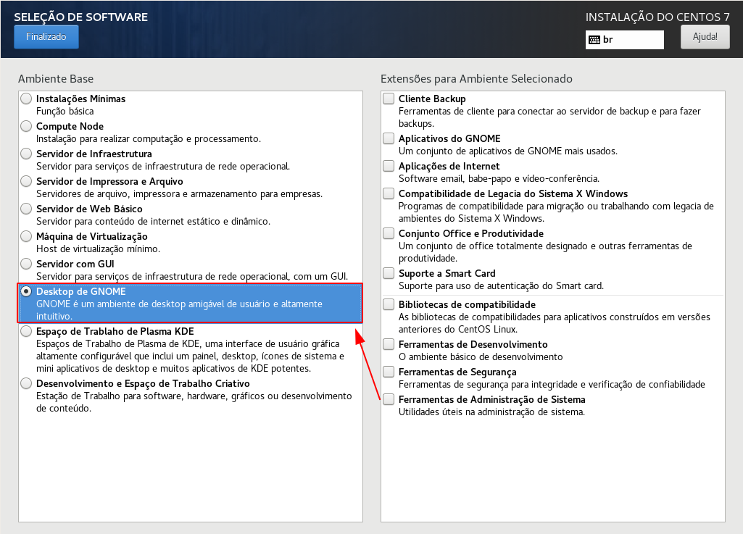Click 'Instalação para realizar computação e processamento.'

[149, 139]
